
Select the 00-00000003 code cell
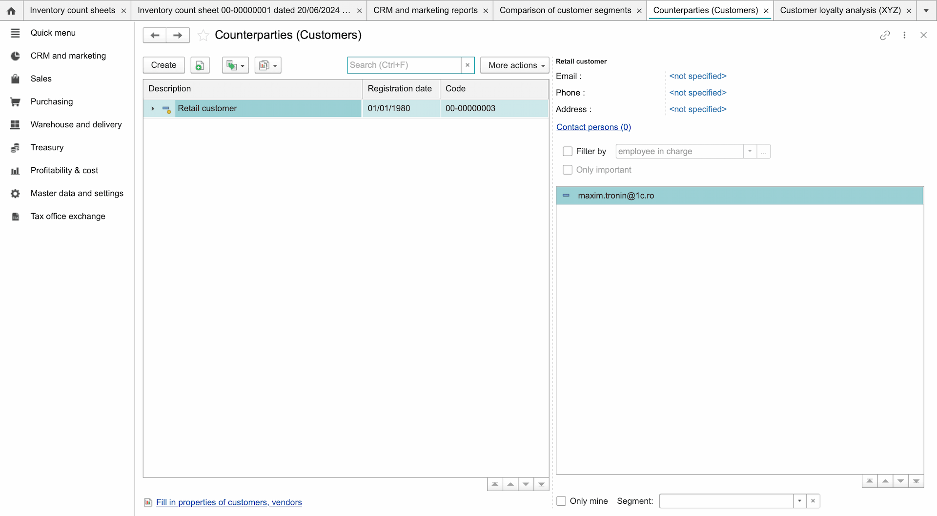pyautogui.click(x=494, y=108)
